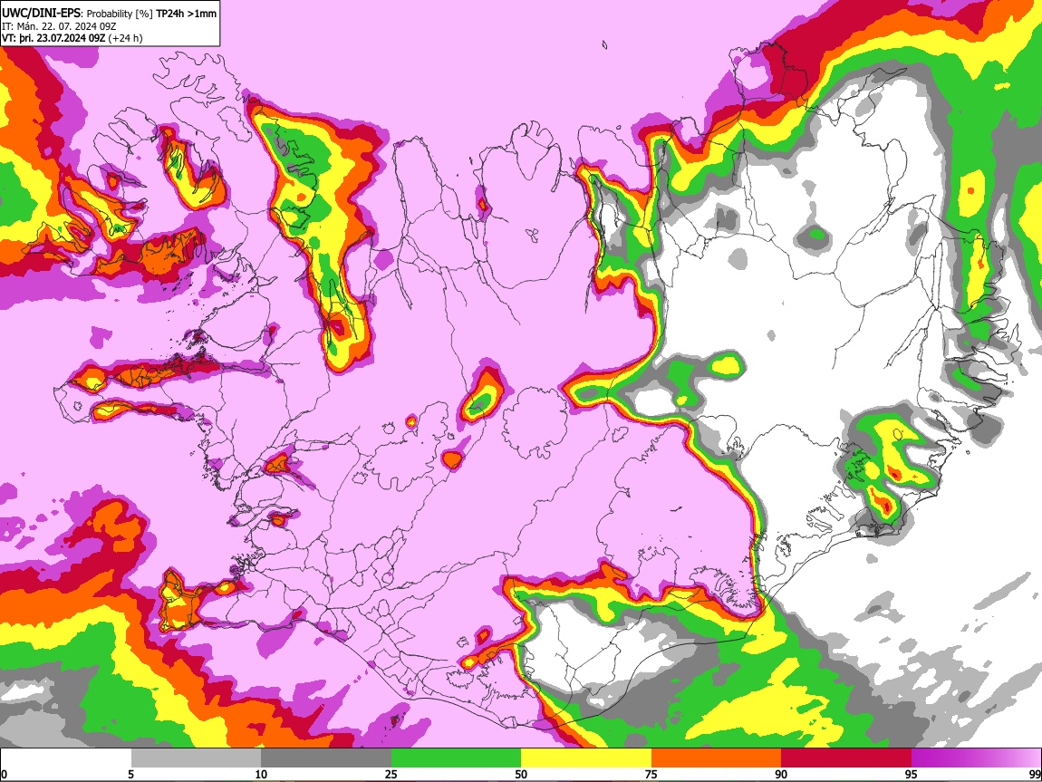Select the white 0–5% legend swatch
Image resolution: width=1042 pixels, height=782 pixels.
(x=66, y=758)
